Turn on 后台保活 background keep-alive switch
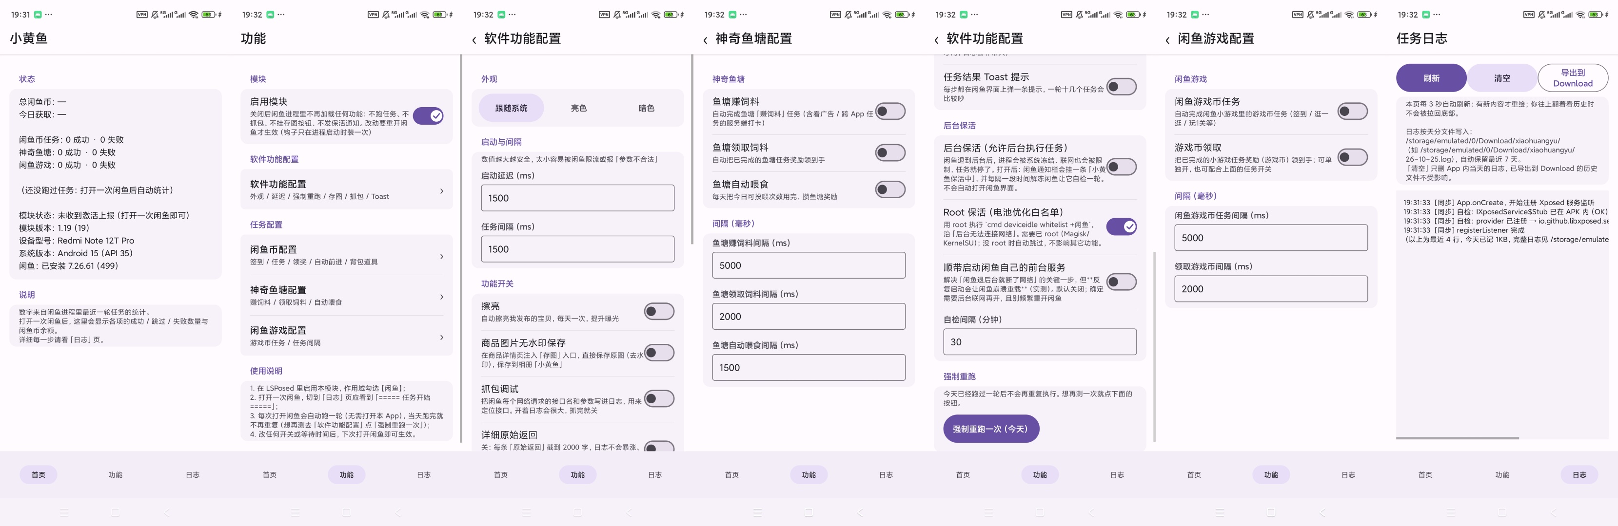1618x526 pixels. tap(1121, 167)
